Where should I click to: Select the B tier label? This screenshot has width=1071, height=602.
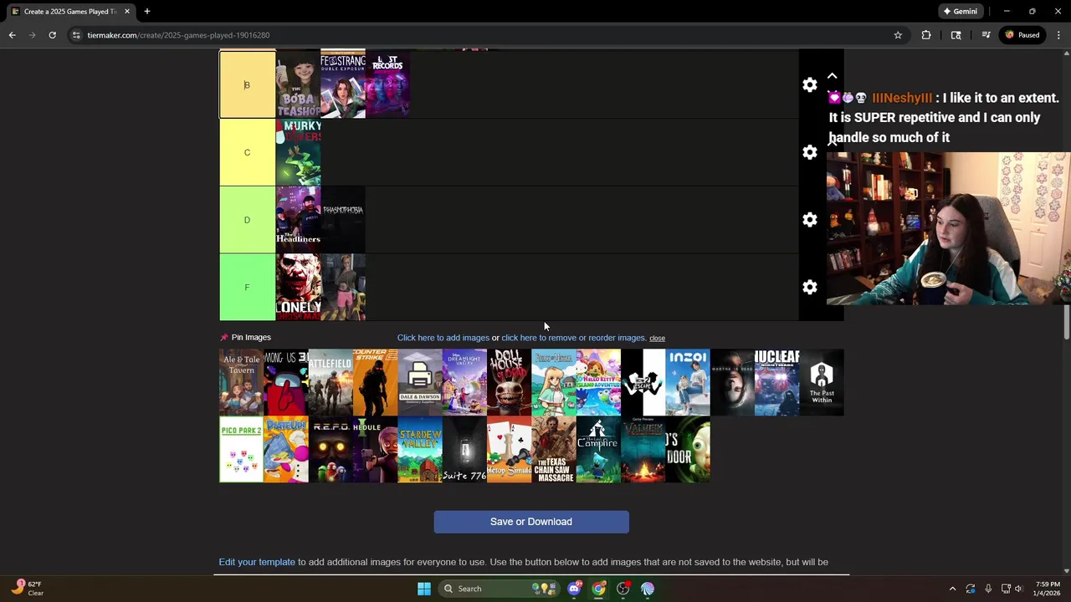coord(247,84)
